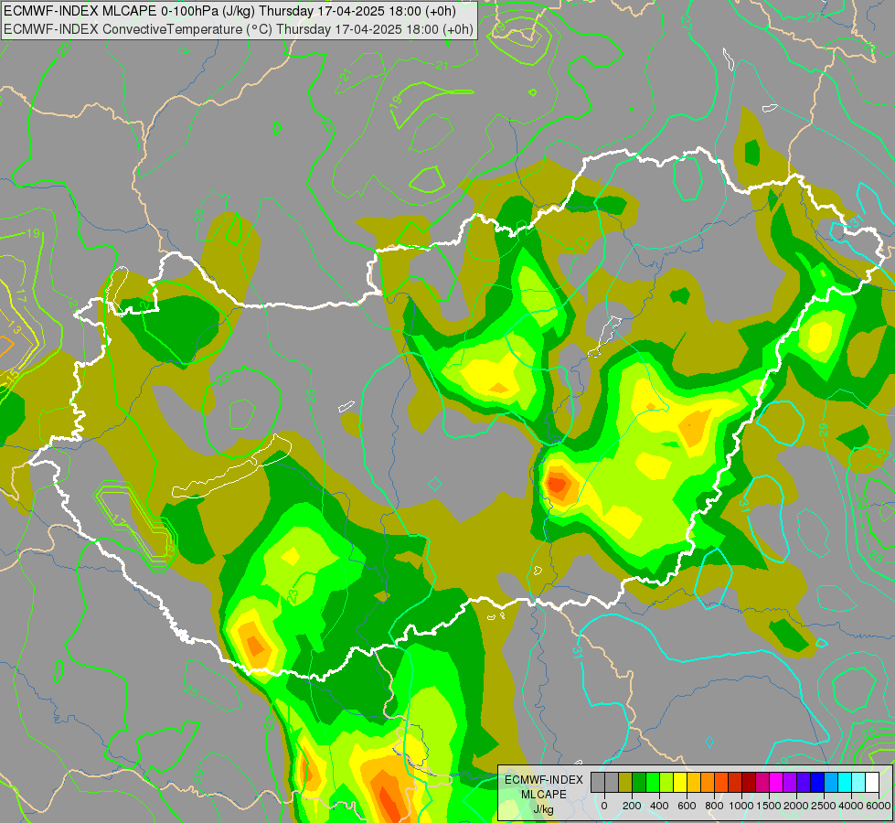Click the legend scale value 2500
The height and width of the screenshot is (823, 895).
coord(825,806)
